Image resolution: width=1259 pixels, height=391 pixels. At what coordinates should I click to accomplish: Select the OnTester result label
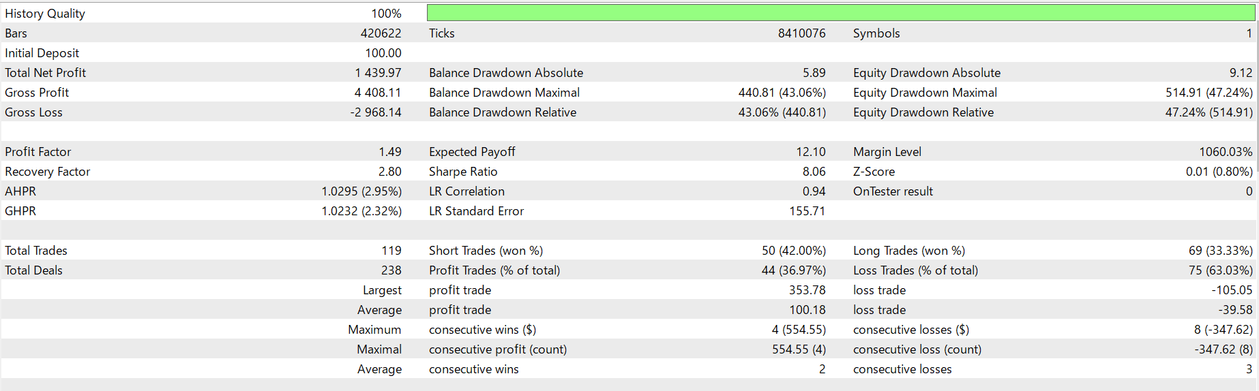pyautogui.click(x=893, y=191)
